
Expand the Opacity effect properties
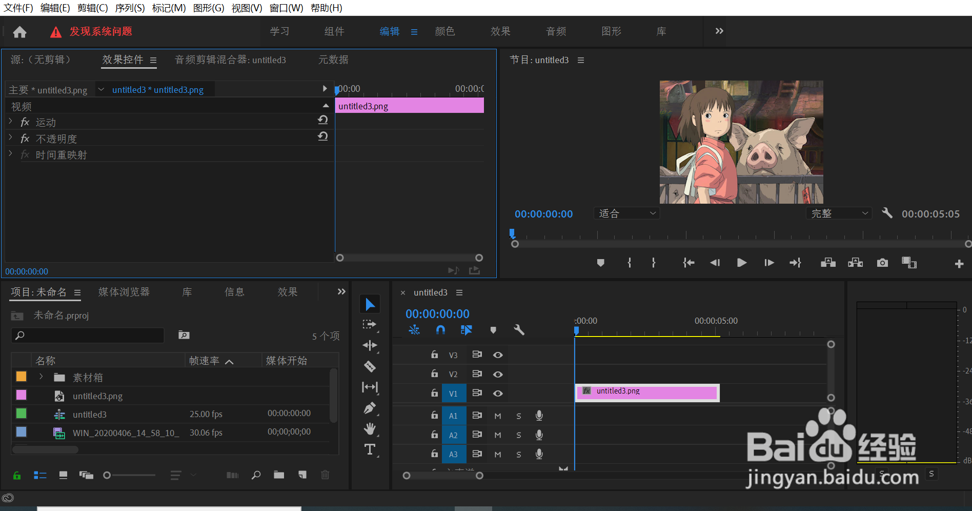point(10,138)
